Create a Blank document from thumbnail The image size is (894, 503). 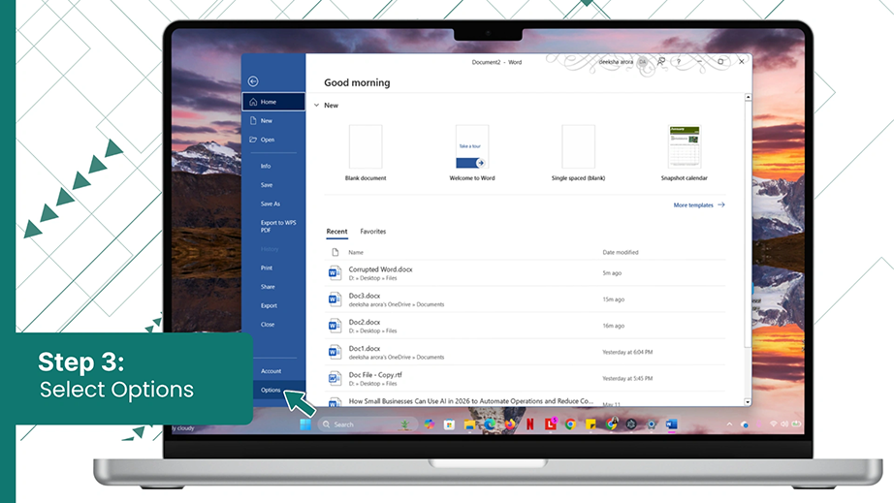[366, 146]
